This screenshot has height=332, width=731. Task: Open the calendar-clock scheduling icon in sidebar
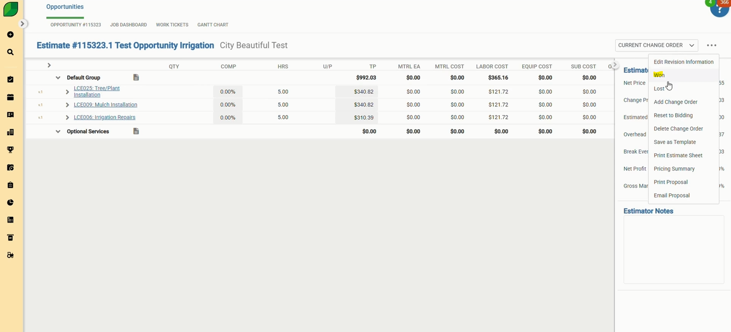coord(10,168)
